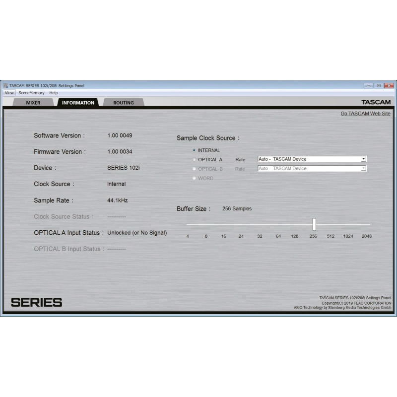Click the 256 Samples buffer value
The height and width of the screenshot is (397, 397).
pos(237,208)
